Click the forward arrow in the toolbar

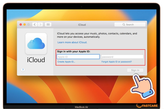(x=40, y=25)
